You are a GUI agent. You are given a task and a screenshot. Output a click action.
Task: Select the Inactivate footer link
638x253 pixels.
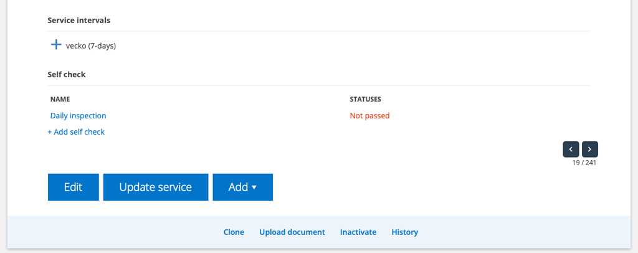tap(358, 232)
